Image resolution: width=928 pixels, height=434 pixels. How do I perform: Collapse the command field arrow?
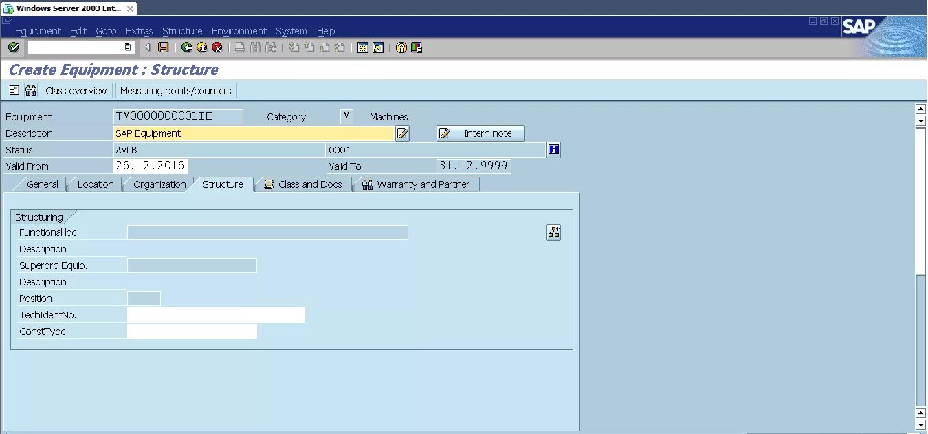pos(147,47)
